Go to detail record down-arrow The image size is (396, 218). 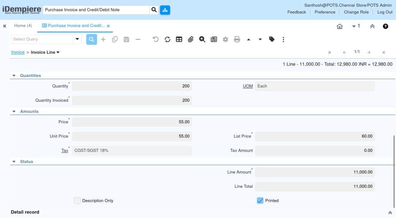(x=260, y=40)
